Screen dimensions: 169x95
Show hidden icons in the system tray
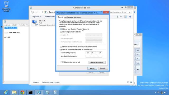pyautogui.click(x=155, y=93)
